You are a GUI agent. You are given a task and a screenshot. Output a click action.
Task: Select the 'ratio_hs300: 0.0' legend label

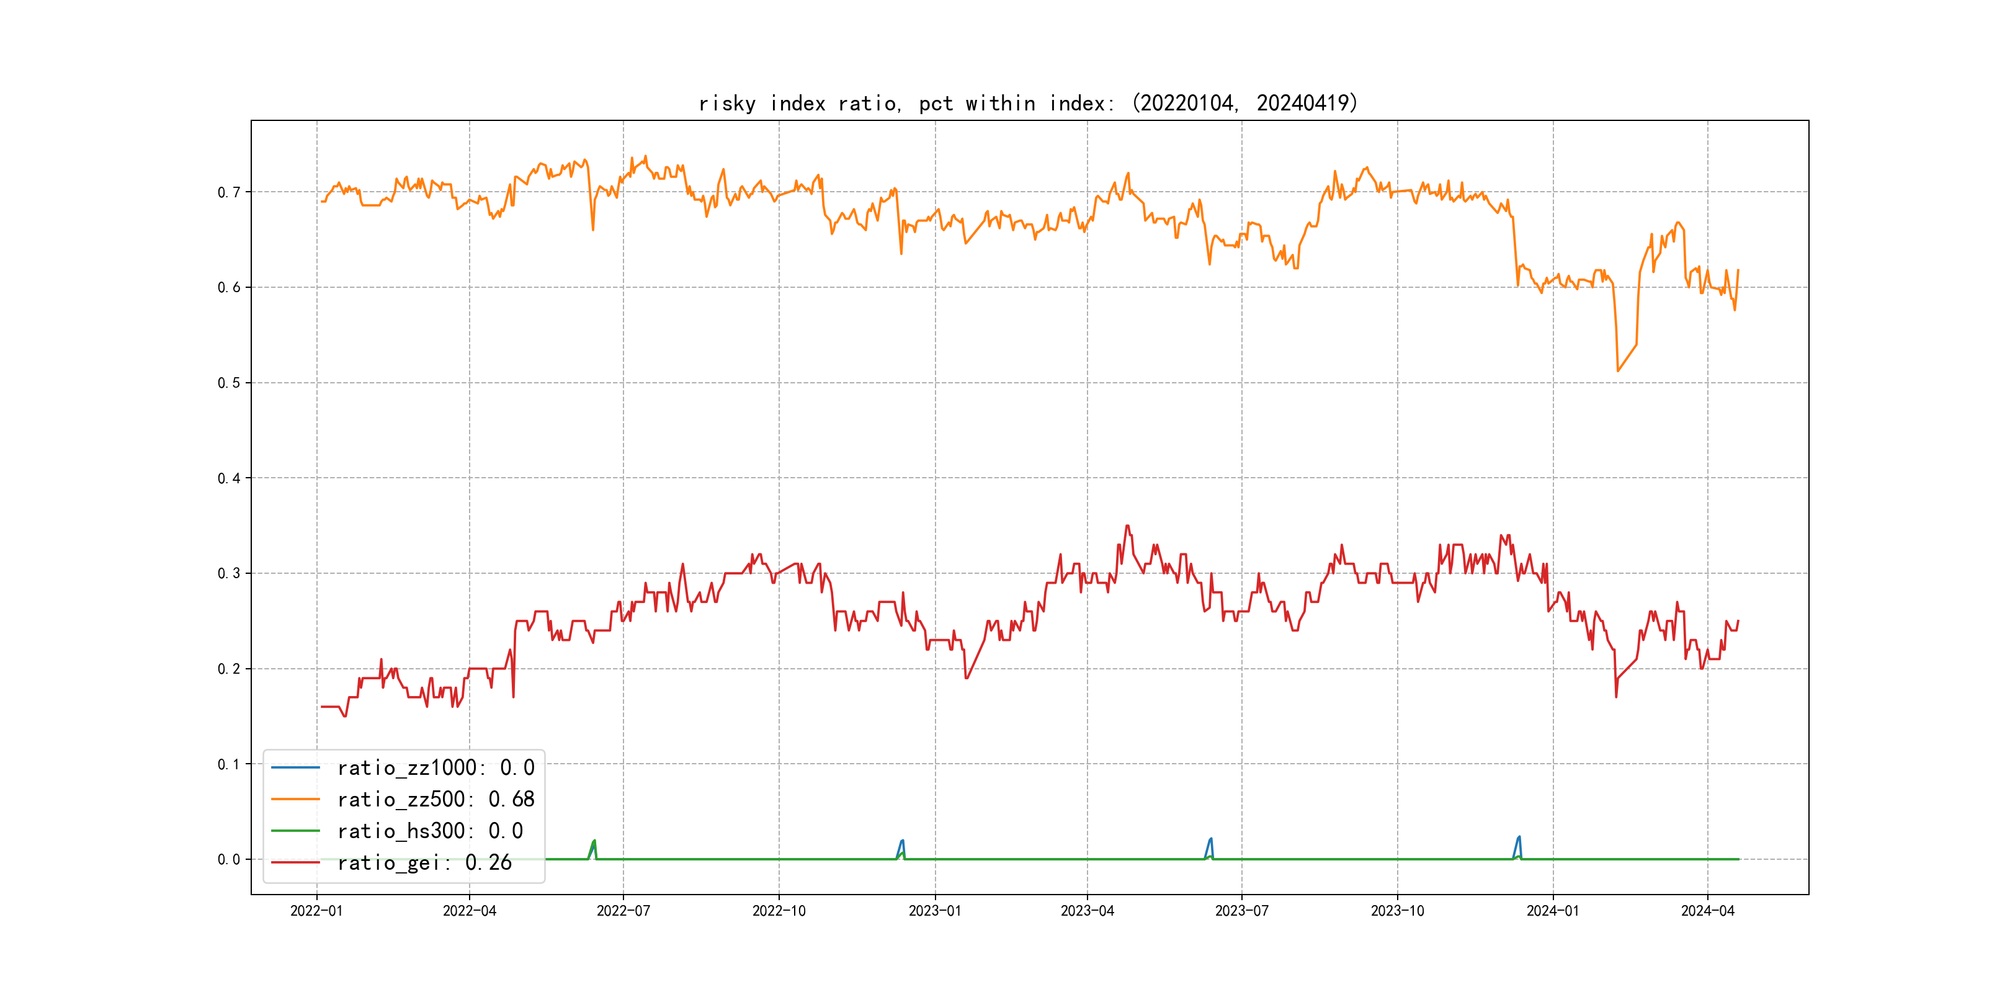(430, 831)
